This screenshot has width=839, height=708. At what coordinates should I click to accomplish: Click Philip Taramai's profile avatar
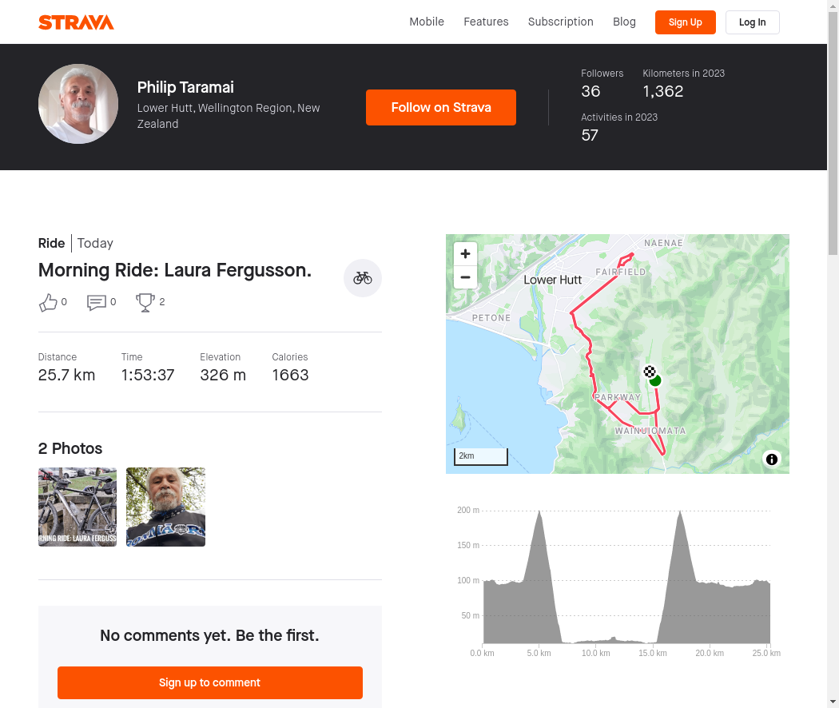pos(78,104)
